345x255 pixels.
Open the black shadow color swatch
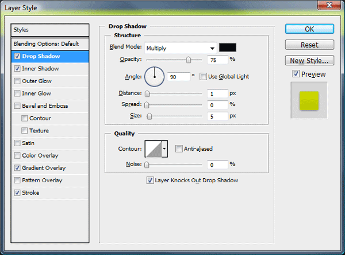(228, 48)
